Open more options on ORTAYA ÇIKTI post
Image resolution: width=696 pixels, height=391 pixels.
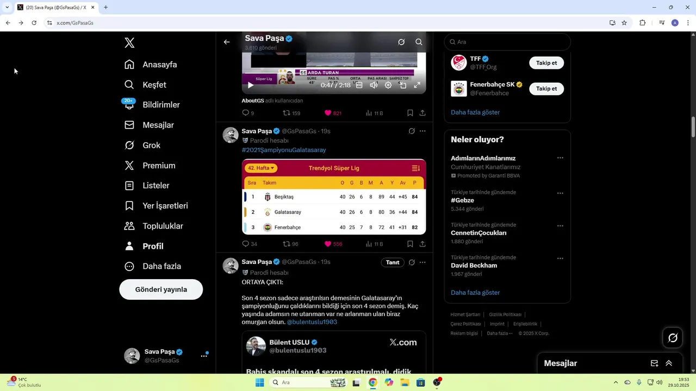click(x=422, y=262)
